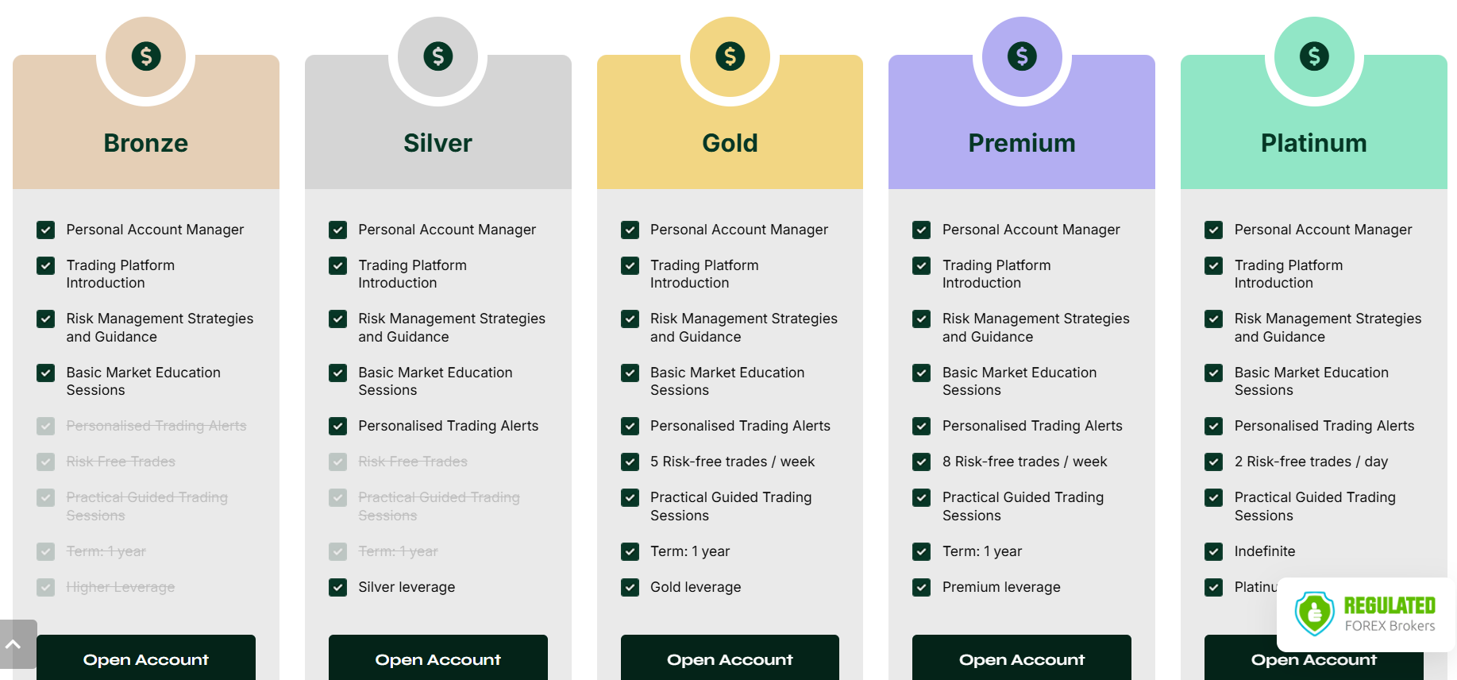1457x680 pixels.
Task: Open Account for the Silver plan
Action: click(438, 658)
